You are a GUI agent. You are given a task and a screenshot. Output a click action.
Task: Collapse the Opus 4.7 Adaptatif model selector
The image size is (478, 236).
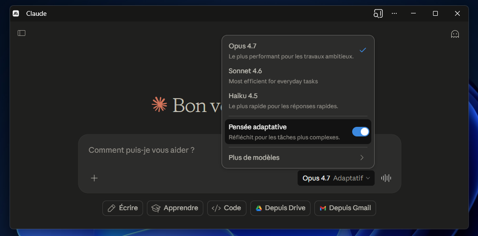[336, 178]
